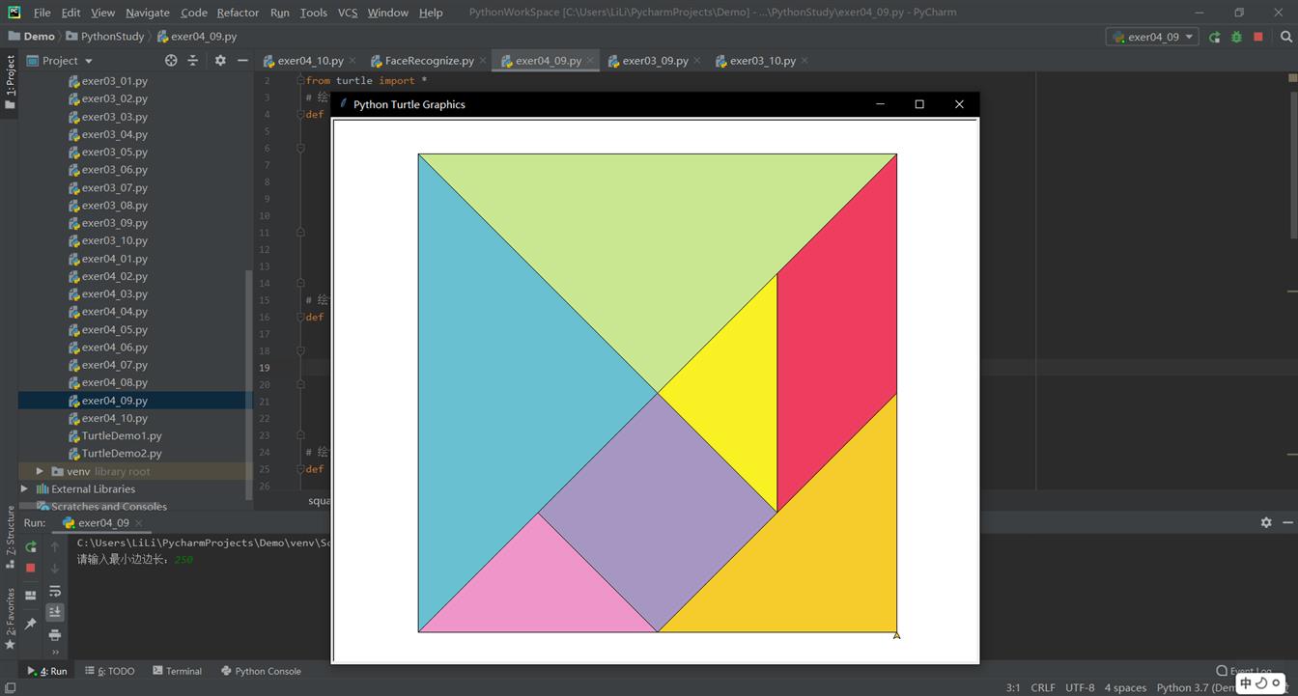Open the Refactor menu
1298x696 pixels.
(x=238, y=13)
